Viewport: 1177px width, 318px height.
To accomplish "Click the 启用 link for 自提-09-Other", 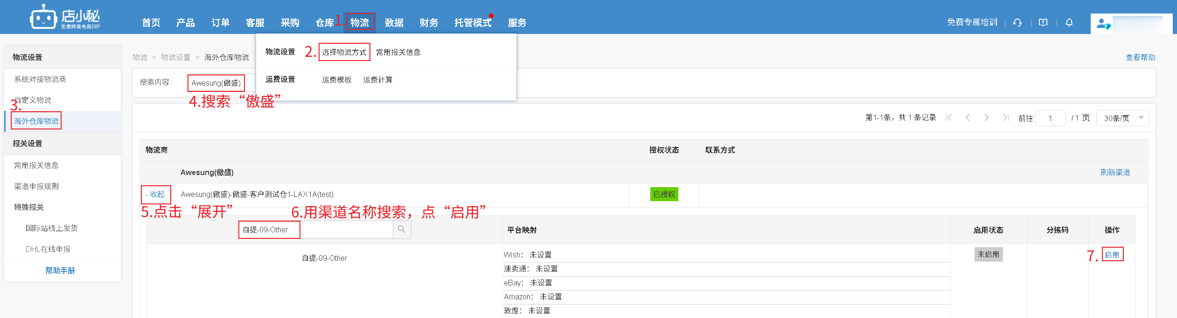I will [1112, 255].
